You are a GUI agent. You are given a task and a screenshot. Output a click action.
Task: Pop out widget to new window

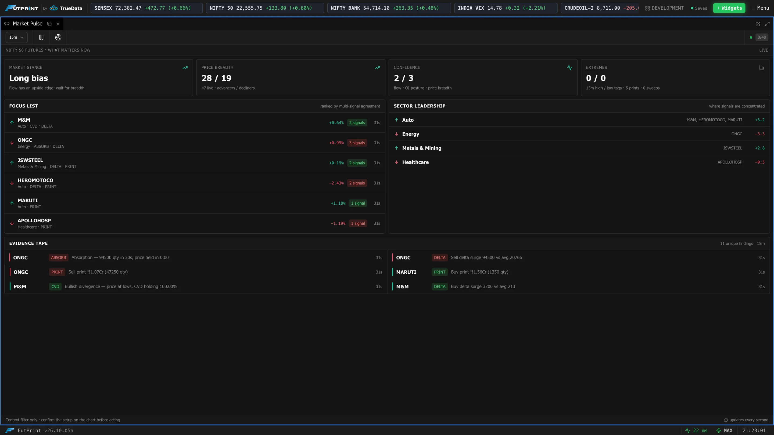[x=758, y=24]
